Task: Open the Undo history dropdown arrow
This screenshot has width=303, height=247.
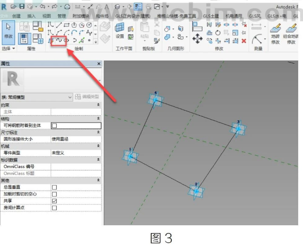Action: point(48,7)
